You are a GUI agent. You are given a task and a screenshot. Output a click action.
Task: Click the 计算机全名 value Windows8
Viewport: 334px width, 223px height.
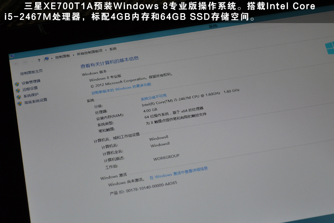click(160, 145)
